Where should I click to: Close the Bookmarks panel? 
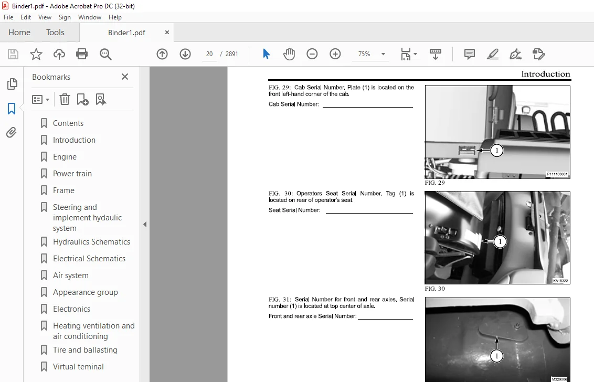click(x=125, y=77)
